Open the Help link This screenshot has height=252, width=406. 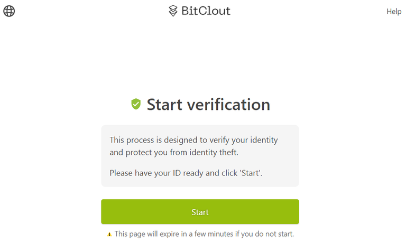click(394, 12)
